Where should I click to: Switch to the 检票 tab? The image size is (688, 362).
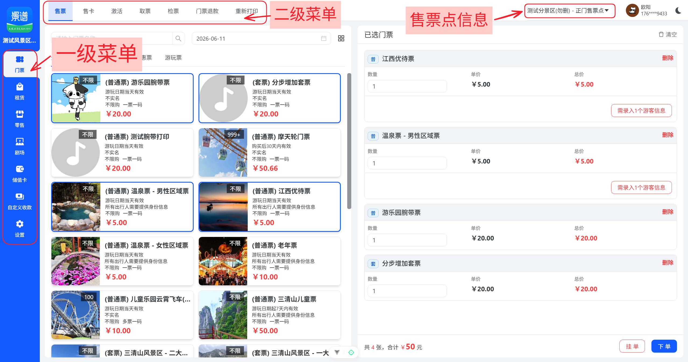(173, 11)
